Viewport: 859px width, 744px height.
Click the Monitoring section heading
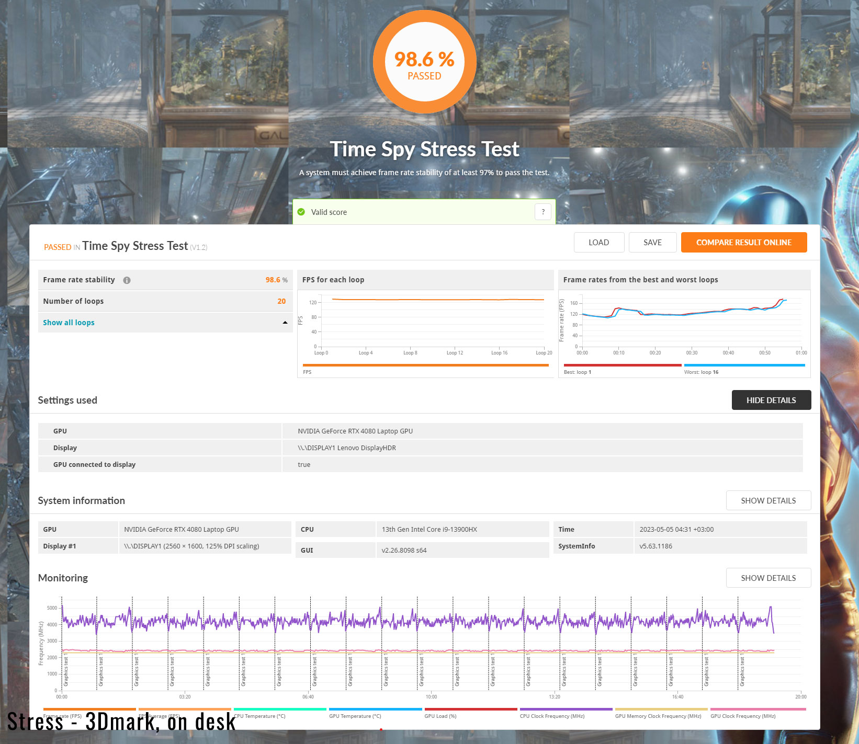(63, 578)
